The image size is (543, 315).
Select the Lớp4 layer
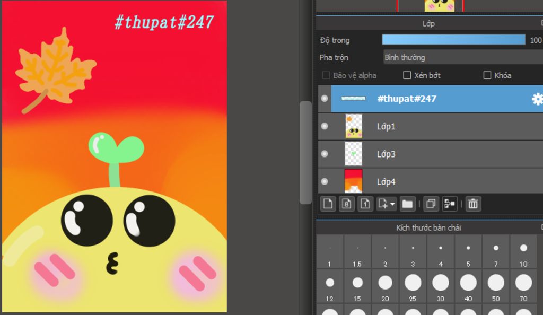tap(431, 181)
